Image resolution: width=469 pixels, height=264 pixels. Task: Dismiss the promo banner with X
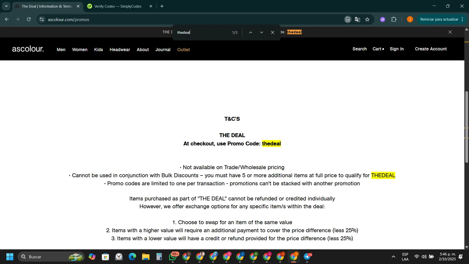(450, 32)
